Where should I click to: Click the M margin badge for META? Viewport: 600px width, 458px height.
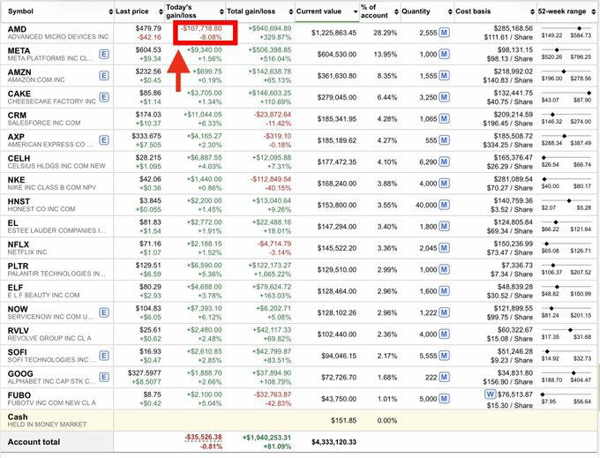(444, 54)
